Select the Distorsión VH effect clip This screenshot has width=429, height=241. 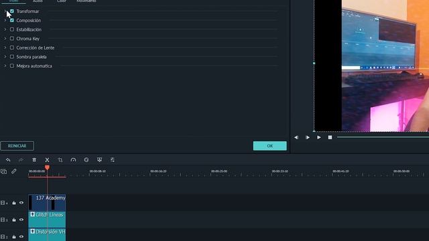(47, 234)
